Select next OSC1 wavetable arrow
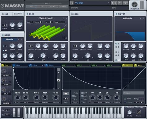The height and width of the screenshot is (119, 147). click(66, 18)
